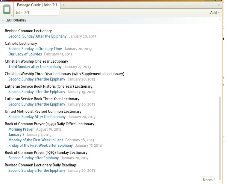The height and width of the screenshot is (184, 229).
Task: Click the January 7, 2013 date
Action: (x=39, y=135)
